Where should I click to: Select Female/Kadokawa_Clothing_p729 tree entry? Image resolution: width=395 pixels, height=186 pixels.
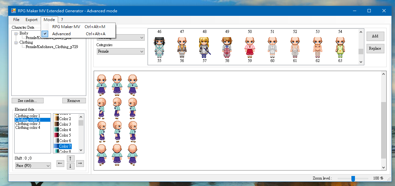coord(52,47)
